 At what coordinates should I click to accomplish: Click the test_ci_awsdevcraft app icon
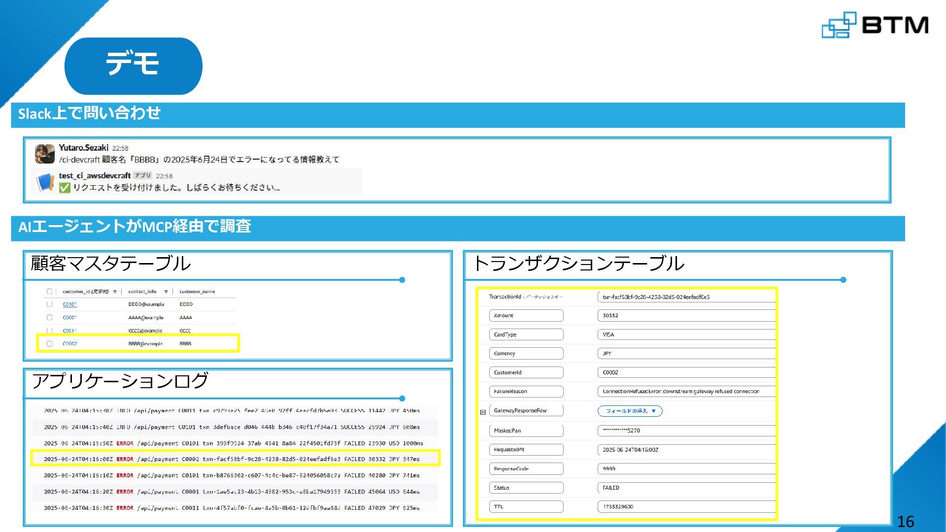(x=44, y=182)
